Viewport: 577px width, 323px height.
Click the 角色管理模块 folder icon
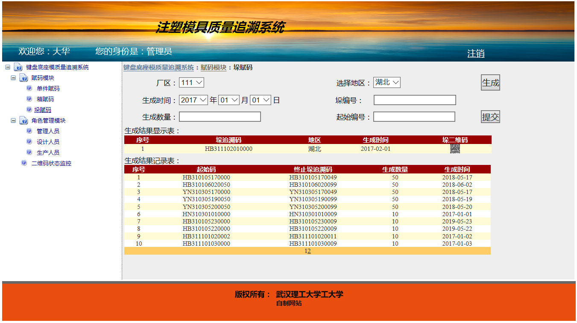coord(23,120)
